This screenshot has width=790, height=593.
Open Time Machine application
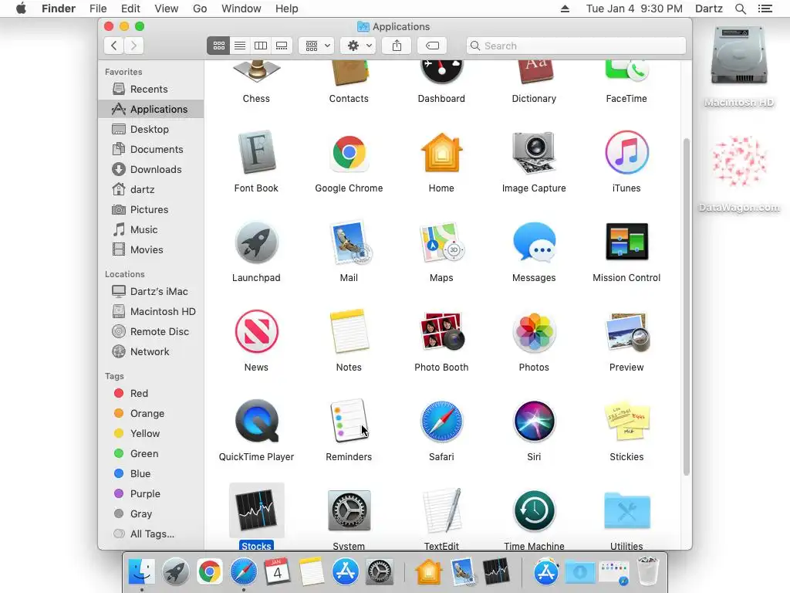tap(534, 511)
